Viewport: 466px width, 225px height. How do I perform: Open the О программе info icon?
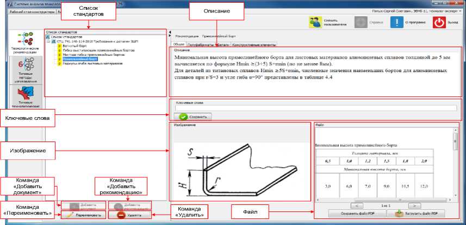coord(399,22)
